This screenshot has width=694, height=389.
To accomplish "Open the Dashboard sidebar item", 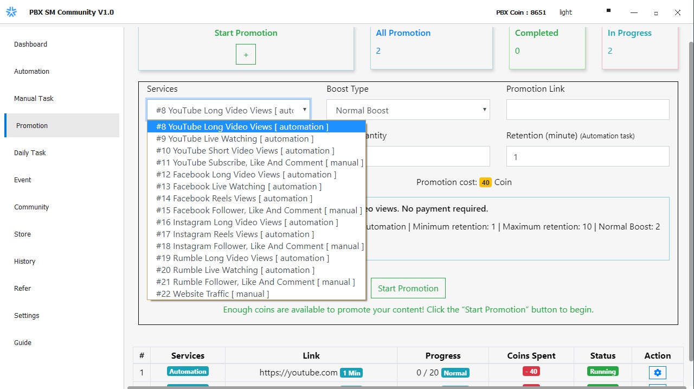I will point(31,44).
